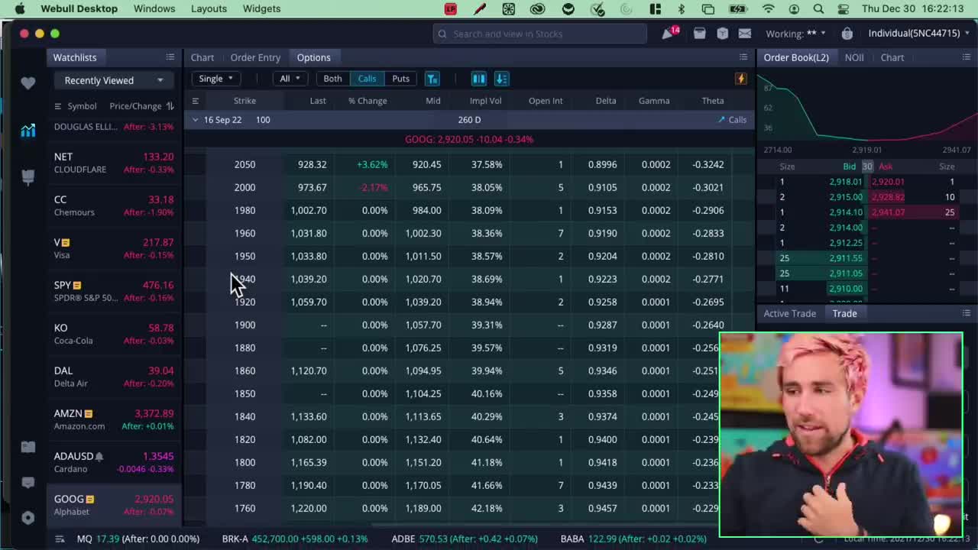Toggle the option chain column layout icon

[x=478, y=79]
